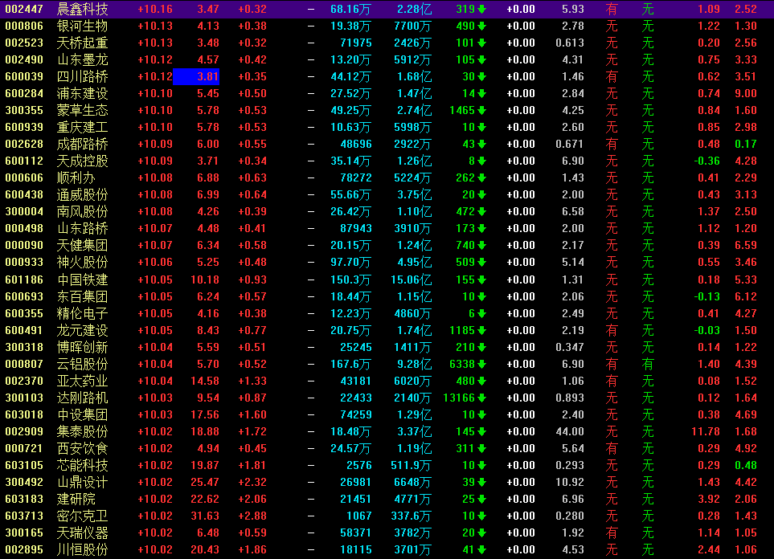The height and width of the screenshot is (559, 774).
Task: Select 天桥起重 in the list
Action: coord(82,43)
